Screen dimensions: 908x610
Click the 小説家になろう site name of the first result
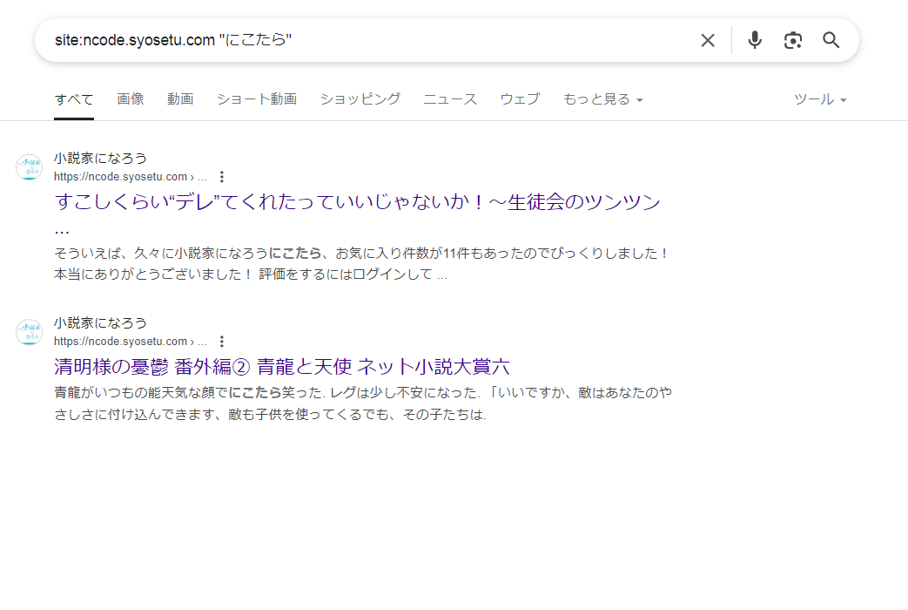[x=100, y=159]
